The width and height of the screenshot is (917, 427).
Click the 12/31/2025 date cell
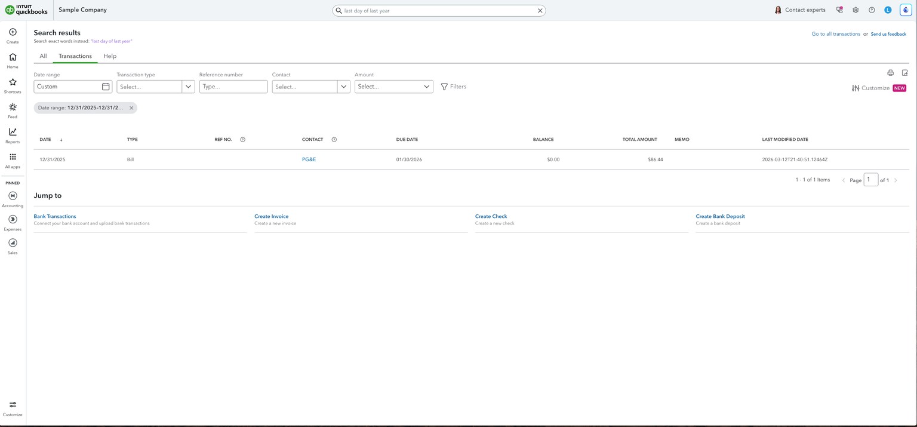[x=53, y=159]
